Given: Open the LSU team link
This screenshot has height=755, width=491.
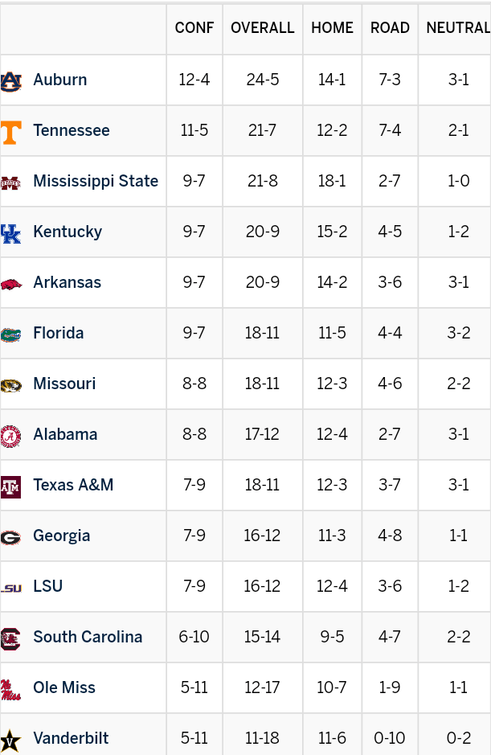Looking at the screenshot, I should pos(47,586).
